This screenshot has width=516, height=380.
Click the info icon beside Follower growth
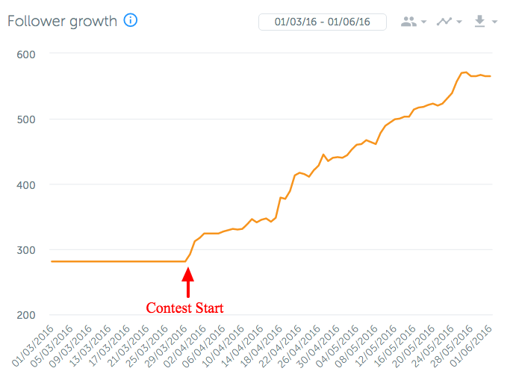(x=131, y=21)
